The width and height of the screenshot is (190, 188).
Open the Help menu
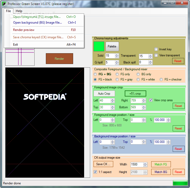pos(19,11)
